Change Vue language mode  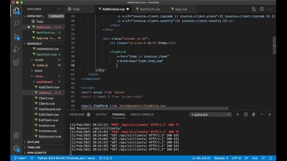(255, 158)
